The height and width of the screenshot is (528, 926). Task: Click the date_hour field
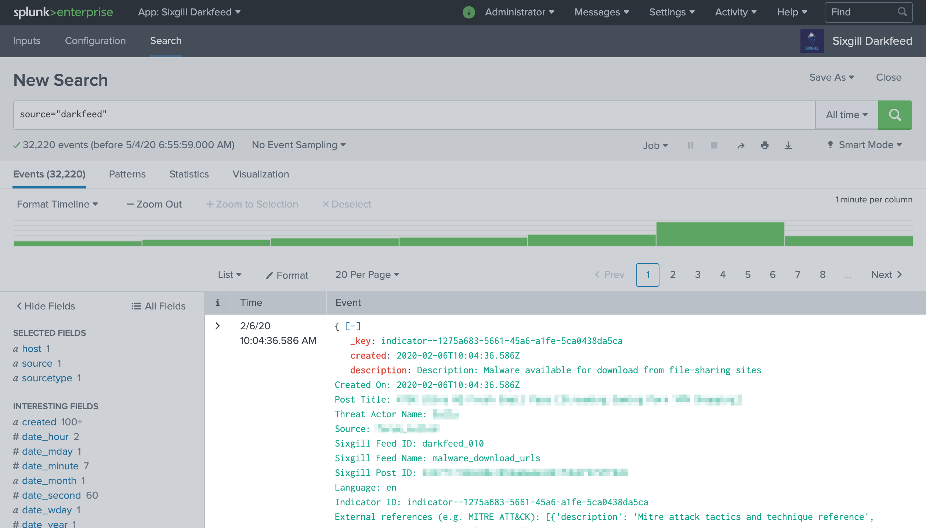click(x=45, y=437)
